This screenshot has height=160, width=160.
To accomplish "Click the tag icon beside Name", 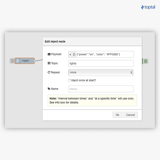I will click(x=49, y=89).
